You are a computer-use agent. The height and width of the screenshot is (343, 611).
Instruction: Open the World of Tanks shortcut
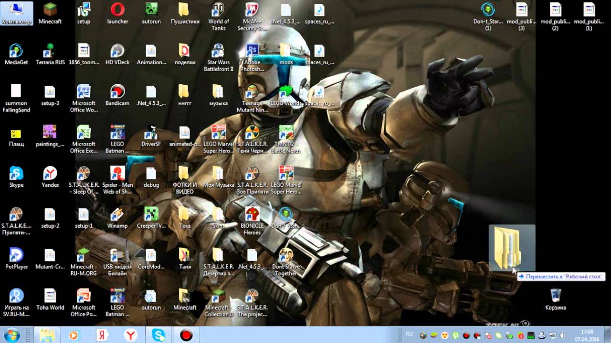(x=219, y=17)
